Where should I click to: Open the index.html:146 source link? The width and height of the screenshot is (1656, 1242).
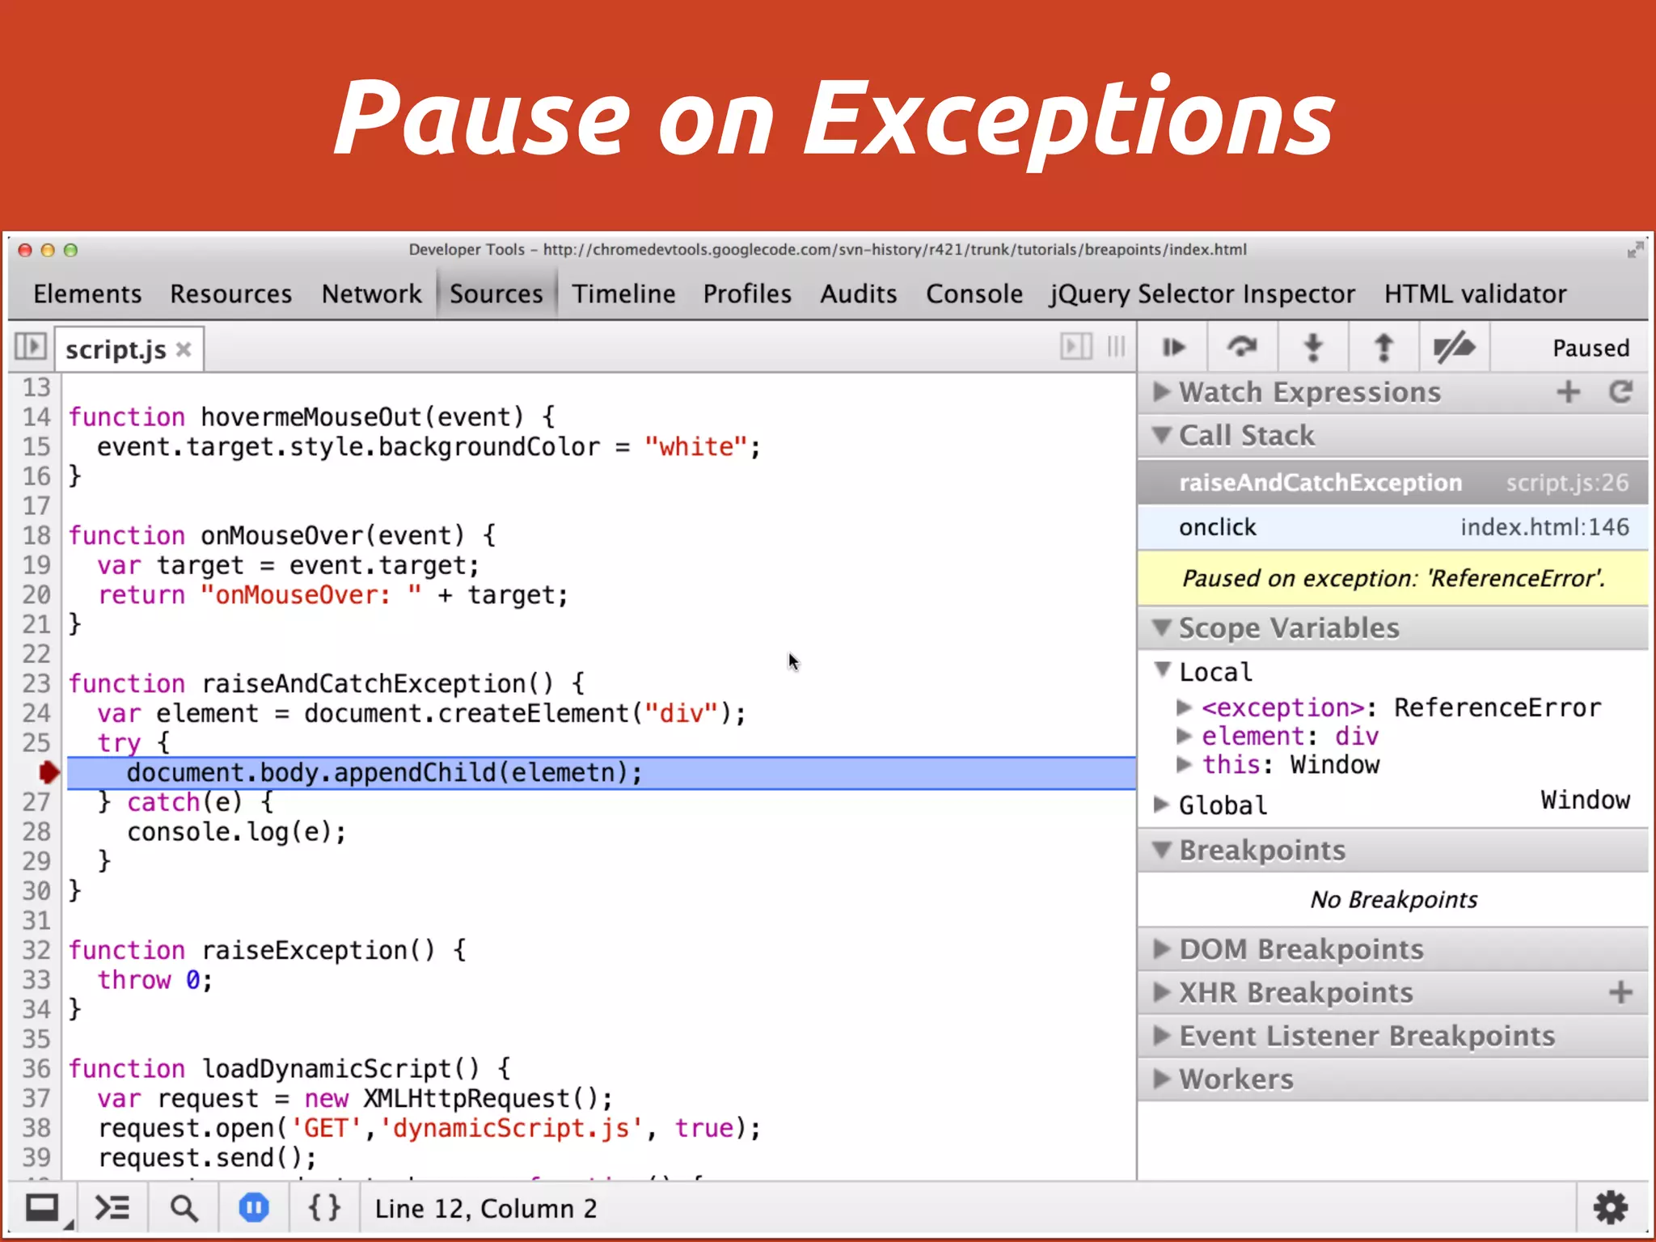[1544, 527]
